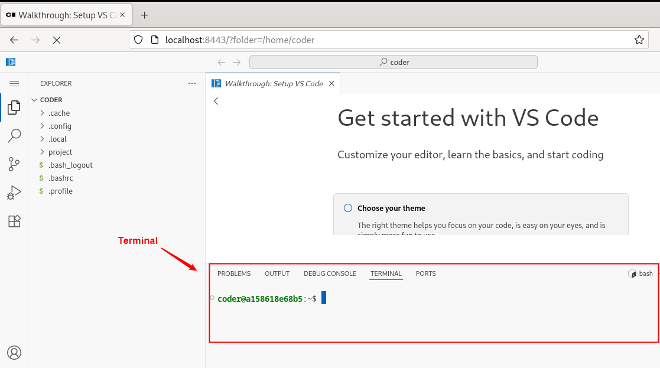The height and width of the screenshot is (368, 660).
Task: Go back in VS Code editor history
Action: (x=222, y=62)
